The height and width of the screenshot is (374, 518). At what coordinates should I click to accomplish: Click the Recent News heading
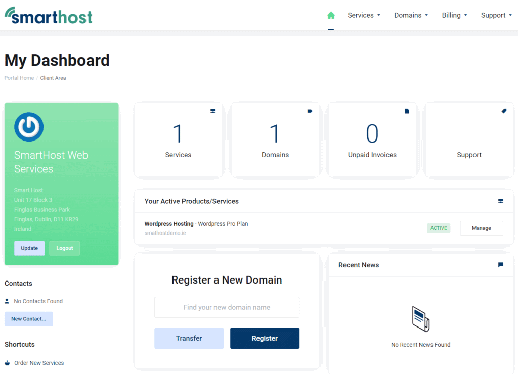tap(359, 265)
